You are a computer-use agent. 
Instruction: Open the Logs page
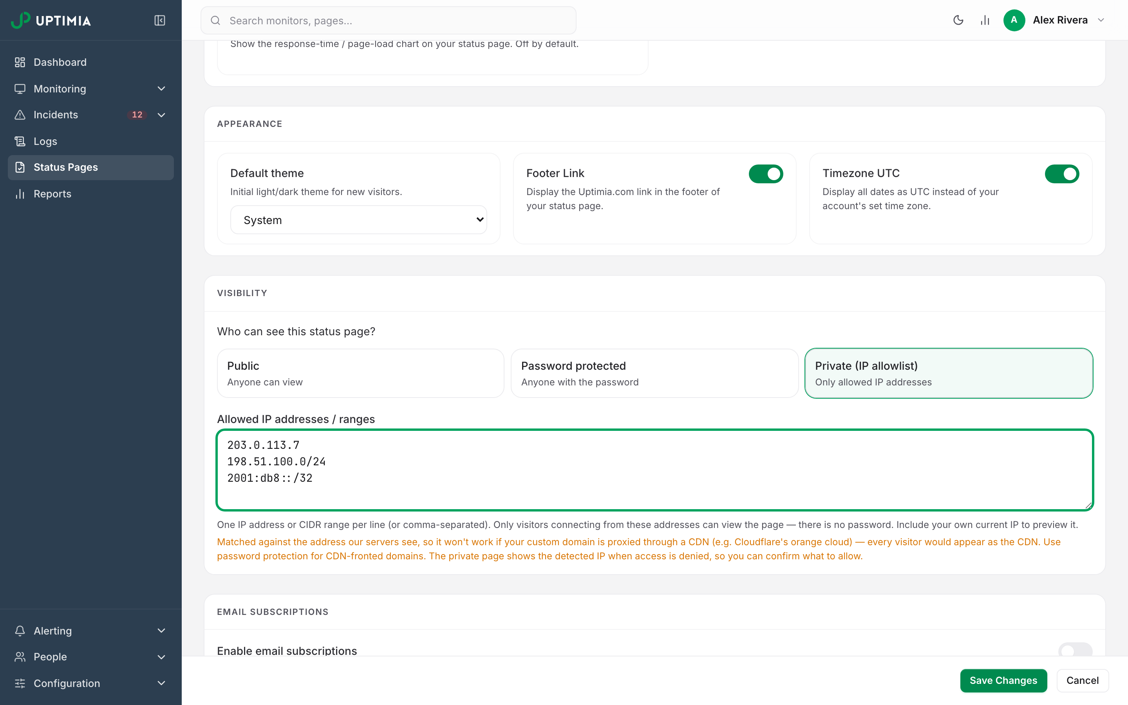tap(91, 141)
